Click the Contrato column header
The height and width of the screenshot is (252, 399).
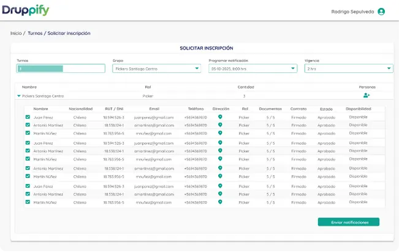coord(298,109)
